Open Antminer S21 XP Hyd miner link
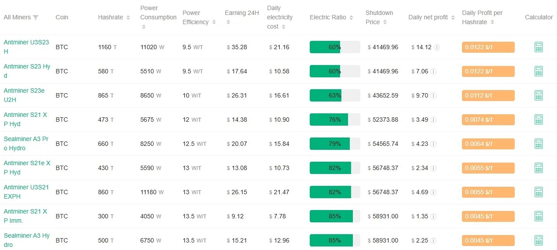The width and height of the screenshot is (557, 250). point(26,119)
